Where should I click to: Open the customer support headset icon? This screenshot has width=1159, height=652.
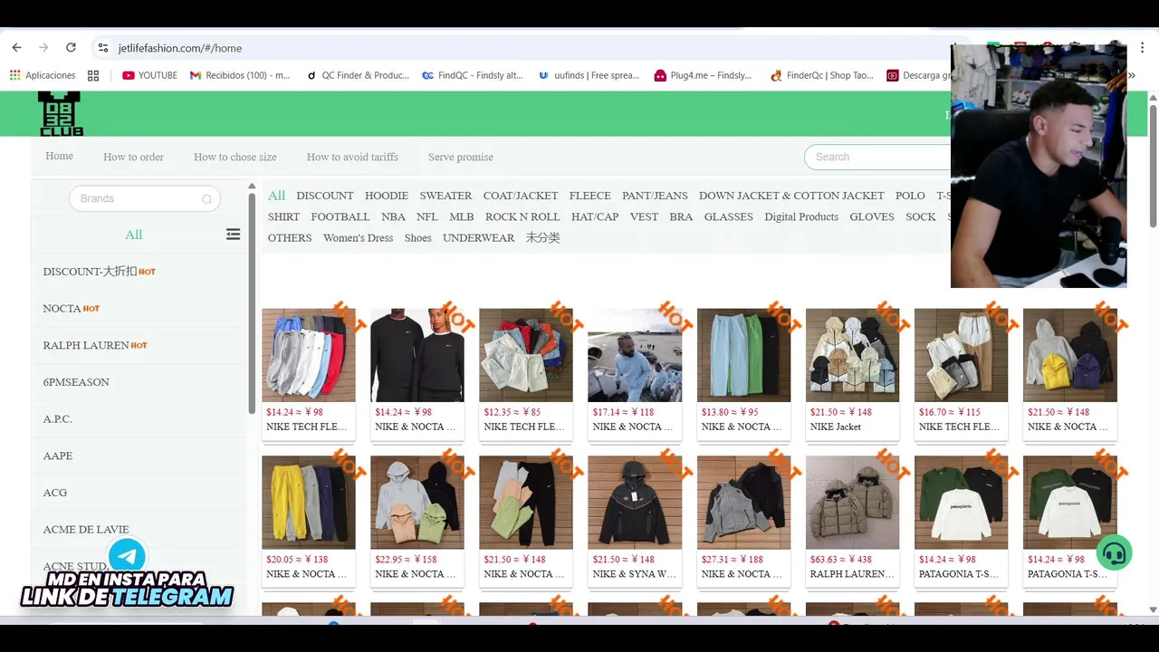[x=1115, y=552]
